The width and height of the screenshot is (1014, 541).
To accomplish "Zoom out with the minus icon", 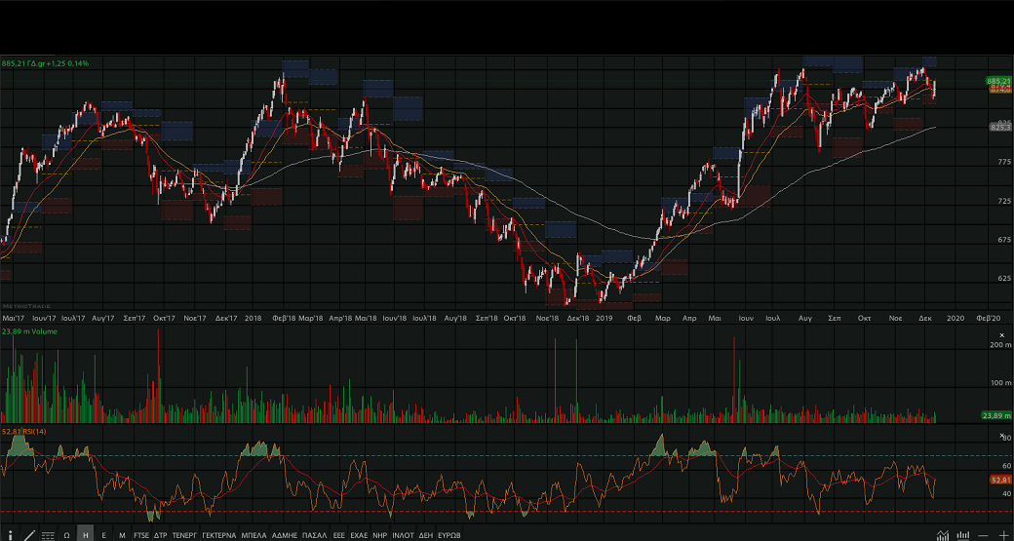I will click(x=983, y=535).
